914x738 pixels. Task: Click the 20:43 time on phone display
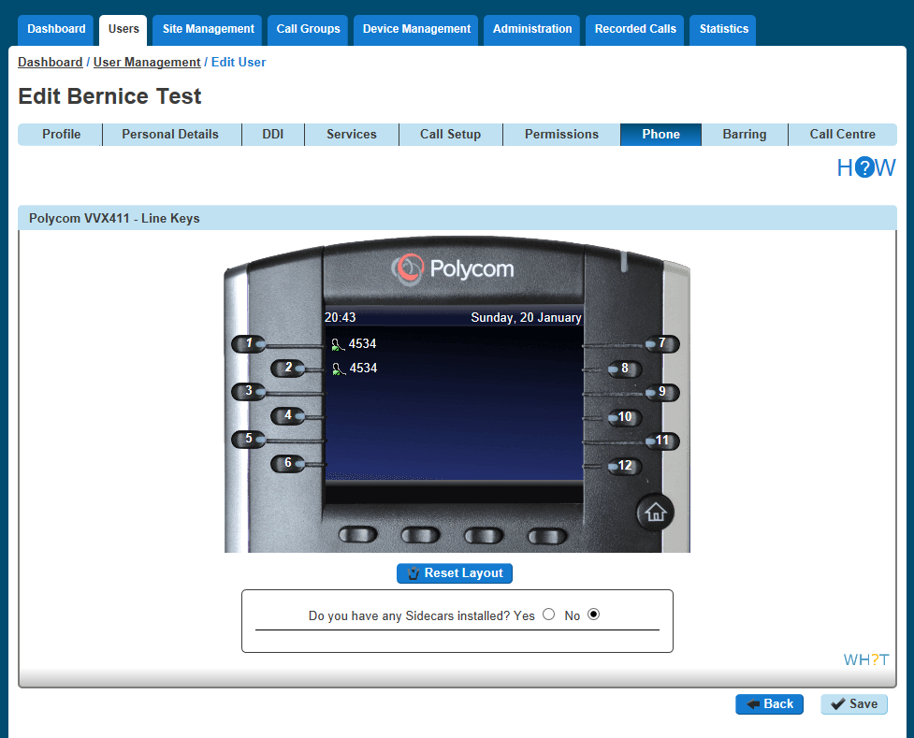click(340, 318)
